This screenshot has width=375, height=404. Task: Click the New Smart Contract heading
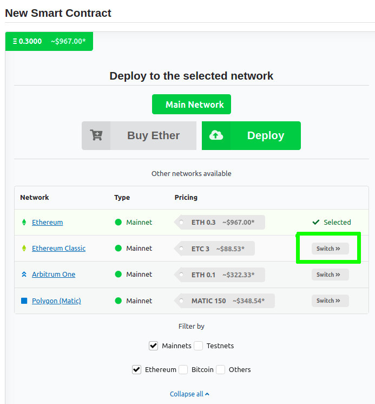click(58, 13)
